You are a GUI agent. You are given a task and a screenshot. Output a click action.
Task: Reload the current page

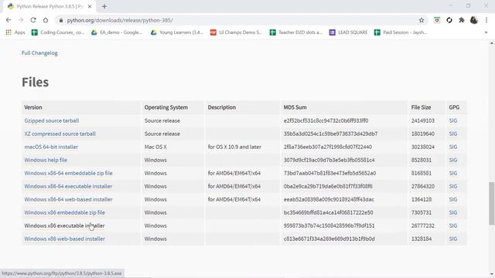pyautogui.click(x=33, y=20)
